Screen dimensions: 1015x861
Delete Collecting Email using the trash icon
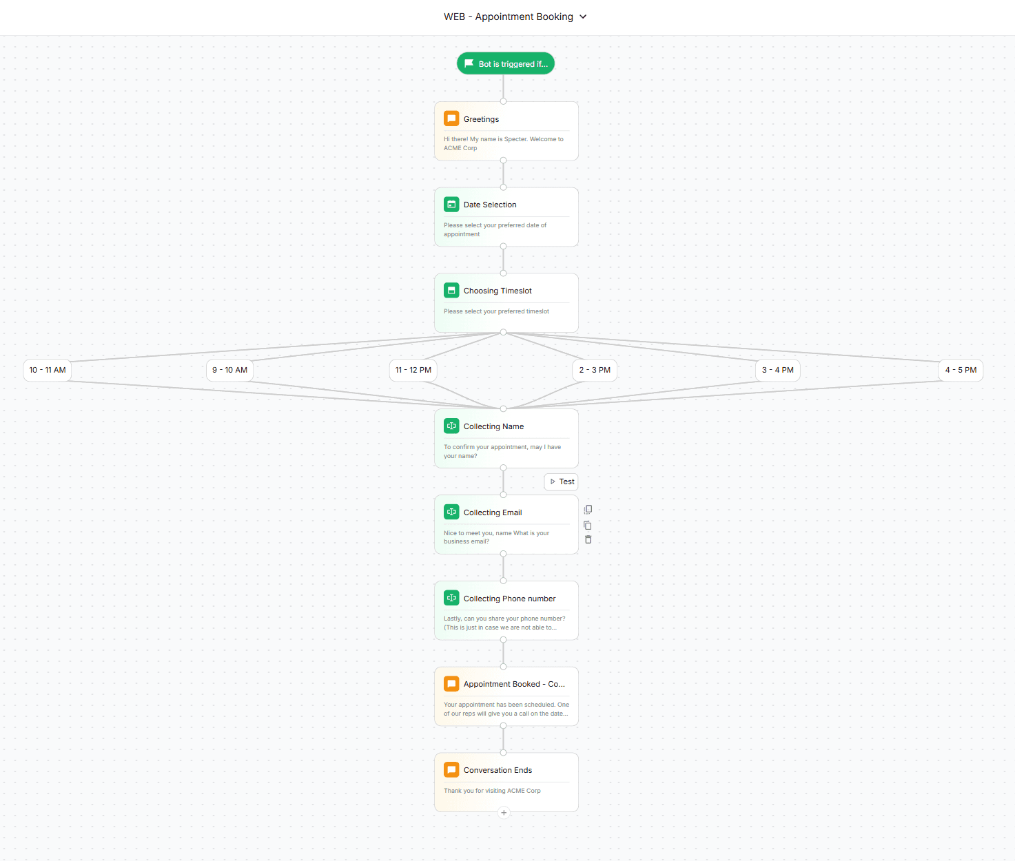(588, 539)
